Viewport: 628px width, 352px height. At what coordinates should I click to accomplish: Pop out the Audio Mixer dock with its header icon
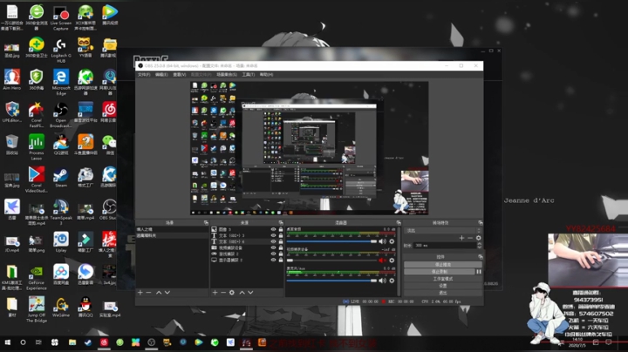click(399, 223)
